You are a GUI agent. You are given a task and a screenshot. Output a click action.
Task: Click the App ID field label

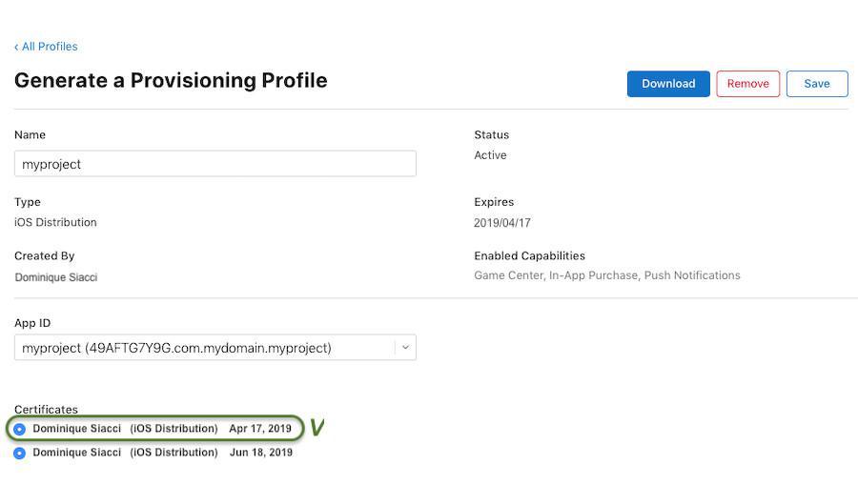[x=32, y=323]
